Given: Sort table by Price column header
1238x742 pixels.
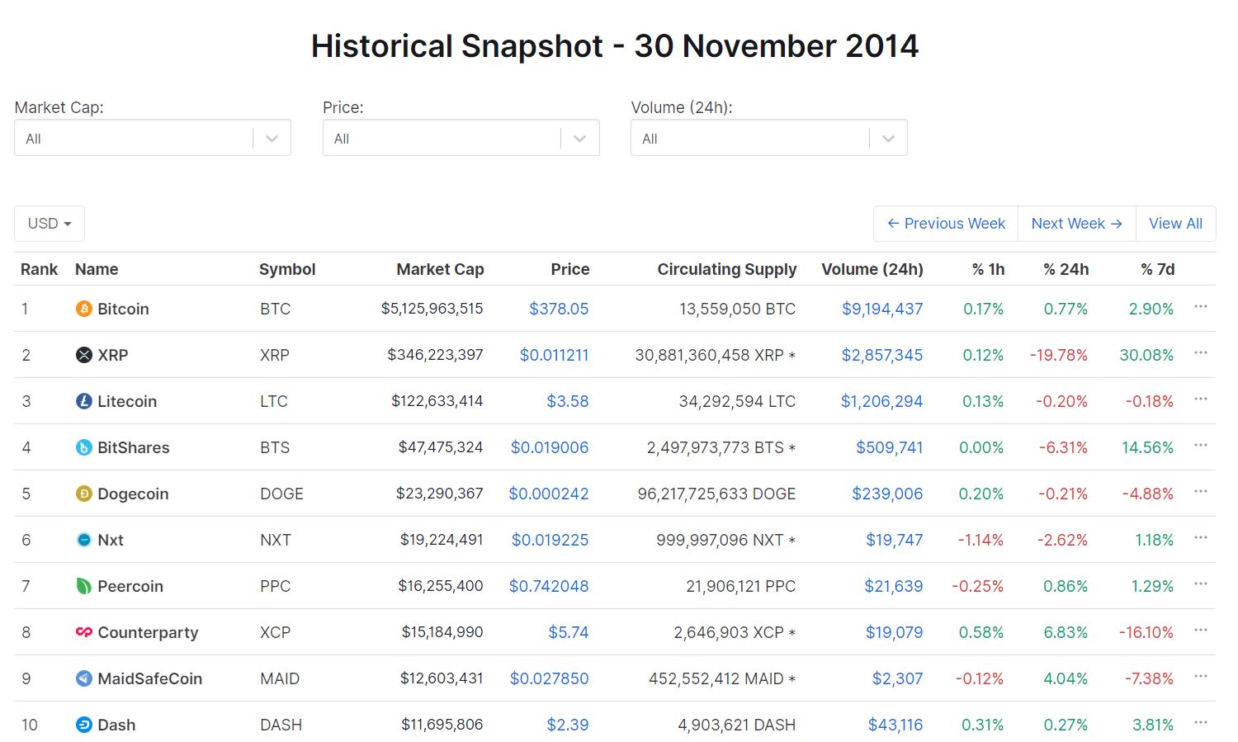Looking at the screenshot, I should click(570, 269).
